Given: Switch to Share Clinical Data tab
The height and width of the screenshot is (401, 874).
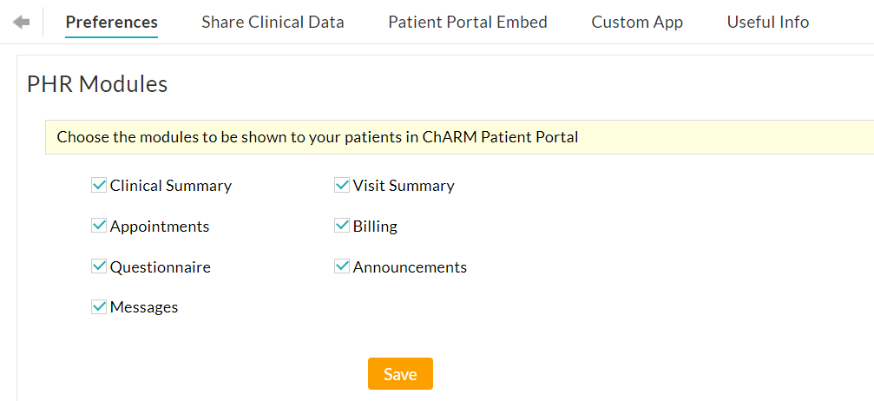Looking at the screenshot, I should tap(273, 23).
